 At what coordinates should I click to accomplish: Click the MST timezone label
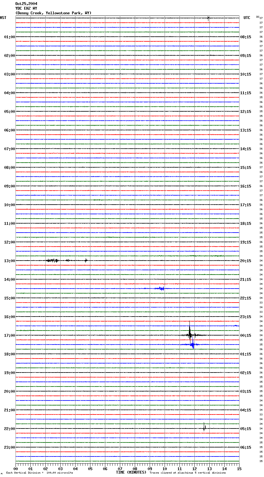(x=3, y=18)
